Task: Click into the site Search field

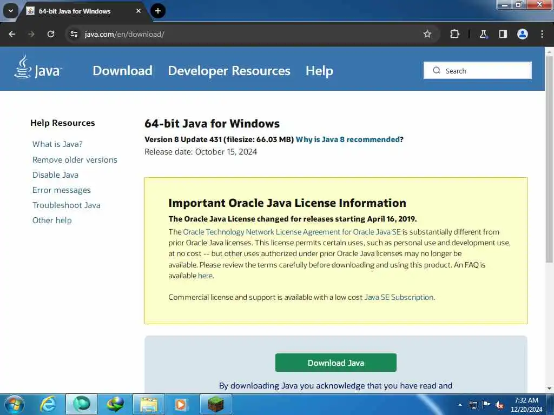Action: pyautogui.click(x=478, y=71)
